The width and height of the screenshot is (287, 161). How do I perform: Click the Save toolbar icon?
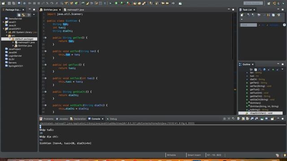(x=9, y=3)
